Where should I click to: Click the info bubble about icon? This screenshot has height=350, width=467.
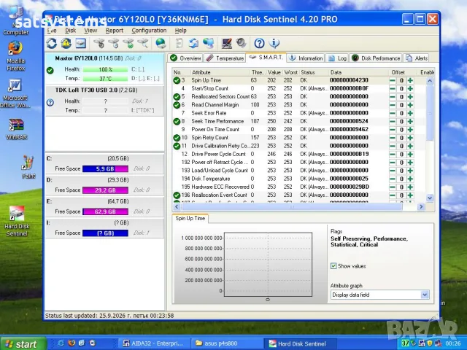pyautogui.click(x=274, y=44)
